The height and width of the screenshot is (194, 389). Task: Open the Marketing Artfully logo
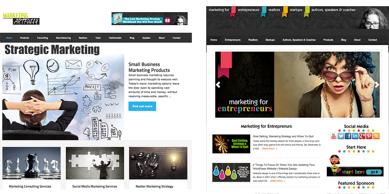[x=21, y=19]
